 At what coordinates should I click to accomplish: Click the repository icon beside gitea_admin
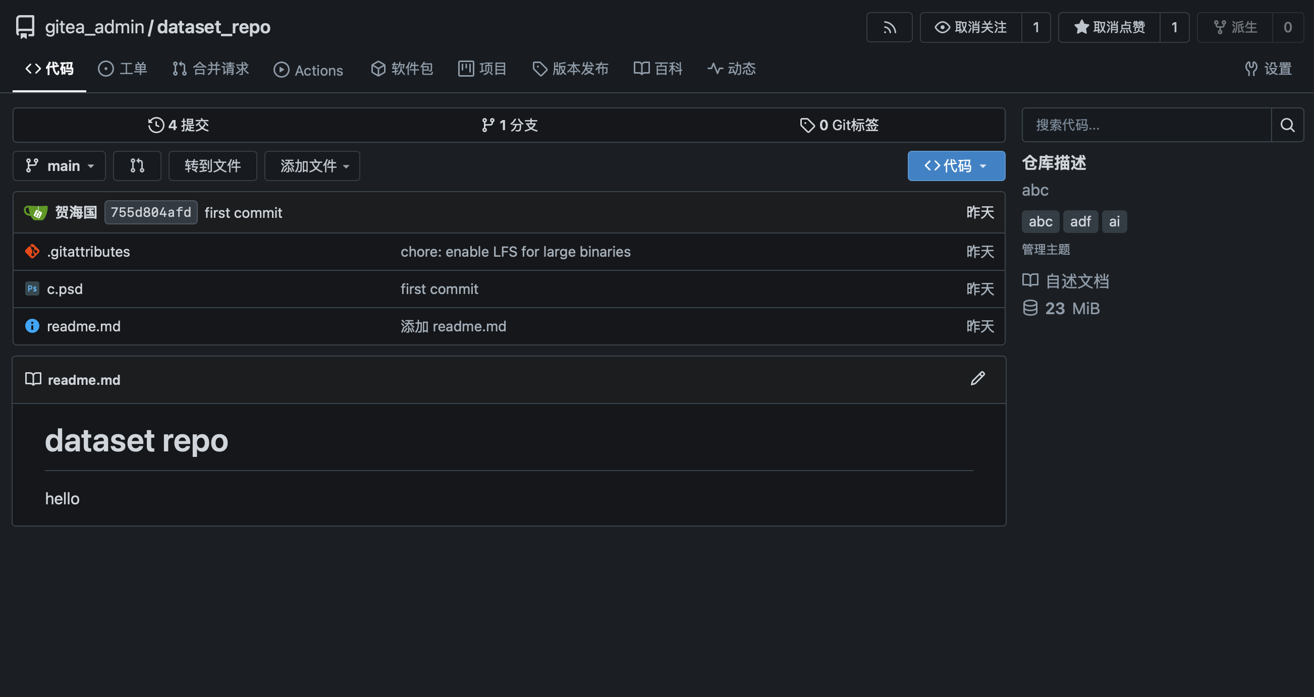click(x=25, y=27)
